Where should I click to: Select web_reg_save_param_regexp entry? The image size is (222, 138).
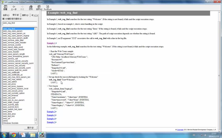(x=16, y=36)
